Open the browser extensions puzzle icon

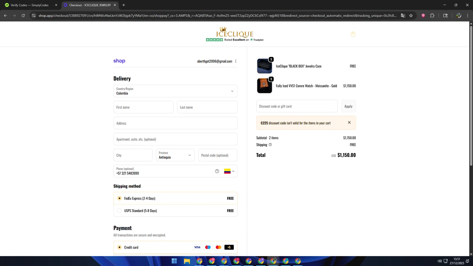click(432, 15)
